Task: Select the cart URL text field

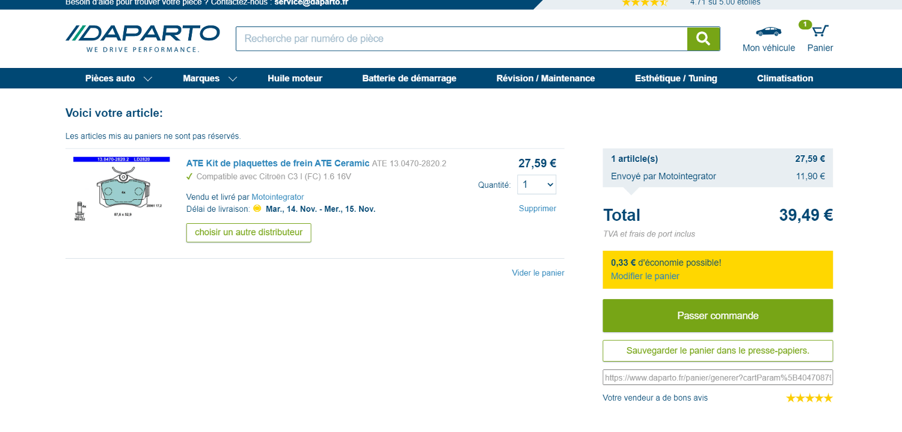Action: pyautogui.click(x=718, y=377)
